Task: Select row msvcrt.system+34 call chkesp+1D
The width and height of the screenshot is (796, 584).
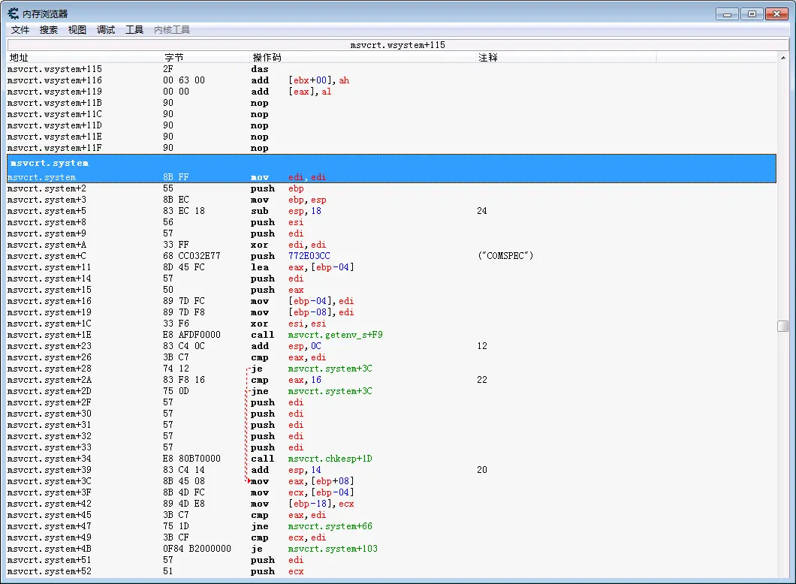Action: pos(391,459)
